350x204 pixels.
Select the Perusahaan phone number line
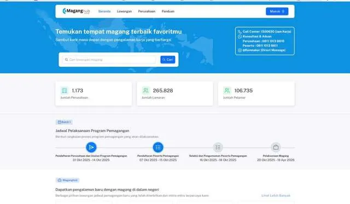pyautogui.click(x=264, y=41)
